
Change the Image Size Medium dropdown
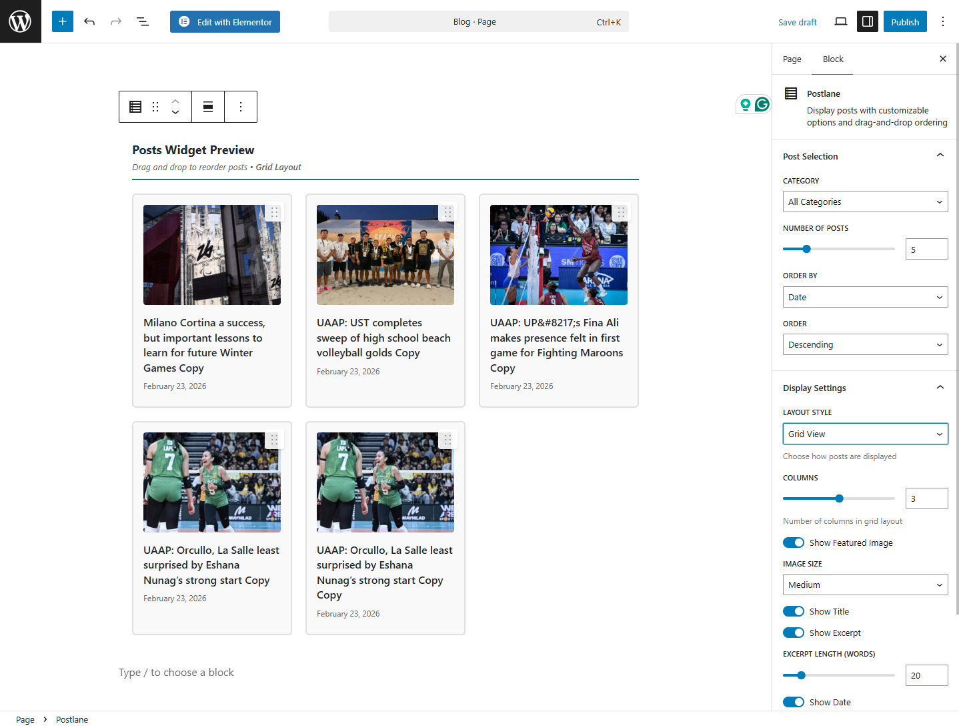pos(865,585)
